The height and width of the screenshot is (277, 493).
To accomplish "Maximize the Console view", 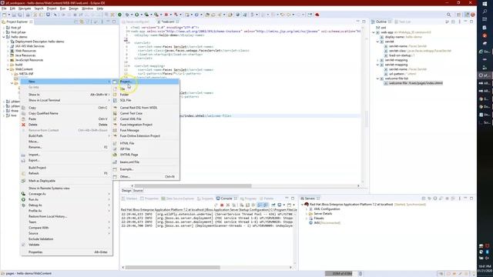I will (293, 199).
